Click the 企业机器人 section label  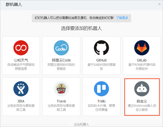click(82, 124)
